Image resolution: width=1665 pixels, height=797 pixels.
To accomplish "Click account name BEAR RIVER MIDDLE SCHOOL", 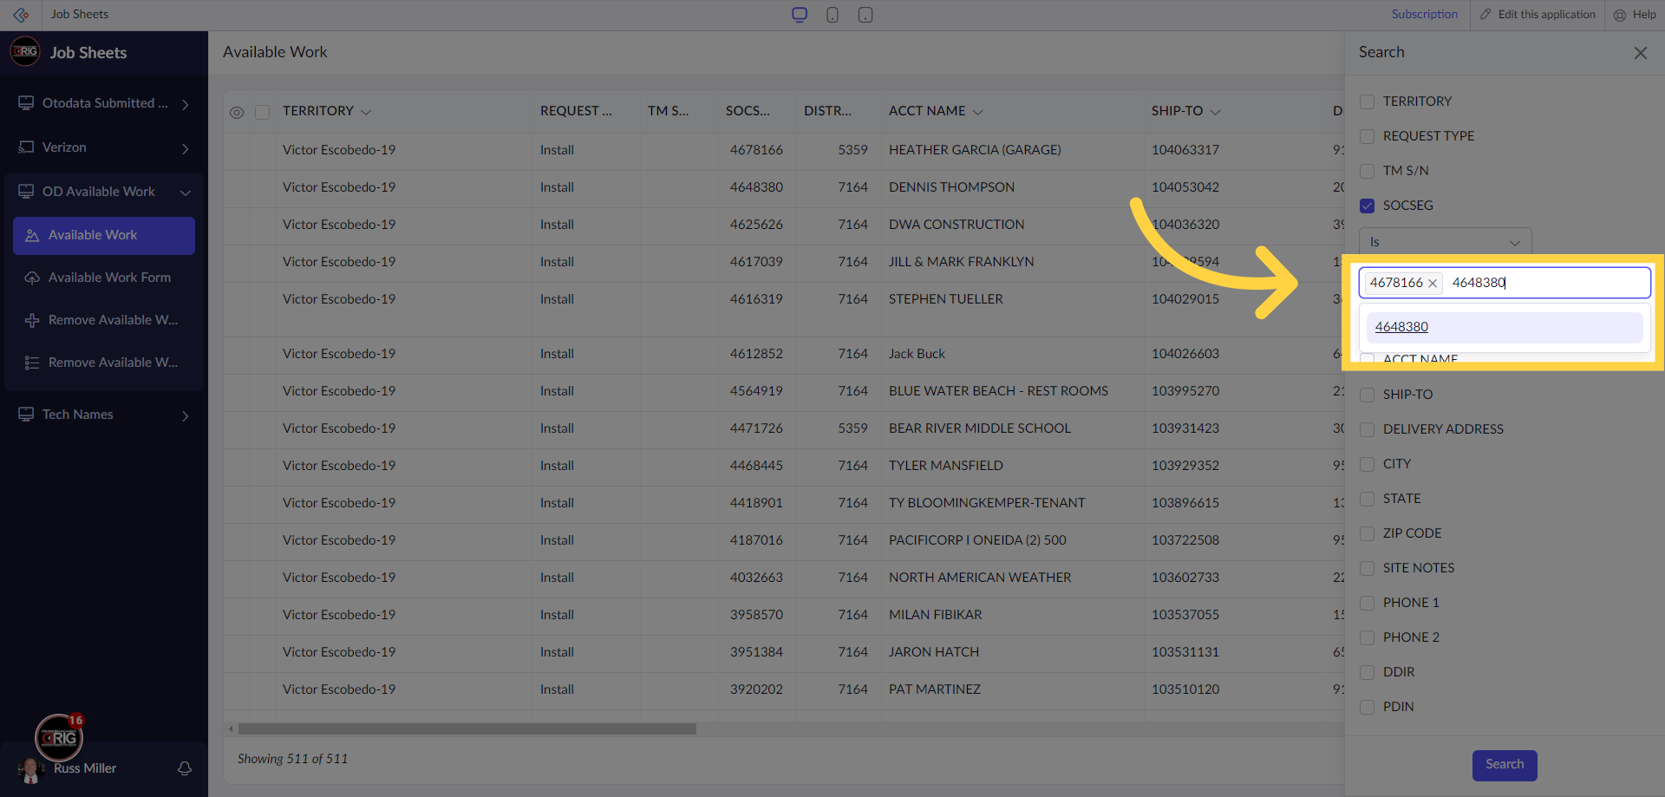I will pos(980,428).
